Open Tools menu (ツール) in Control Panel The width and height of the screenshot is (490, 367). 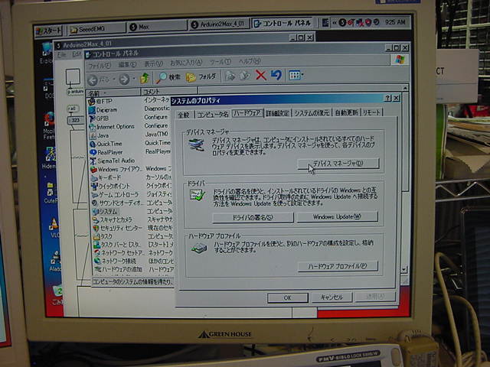pyautogui.click(x=220, y=62)
